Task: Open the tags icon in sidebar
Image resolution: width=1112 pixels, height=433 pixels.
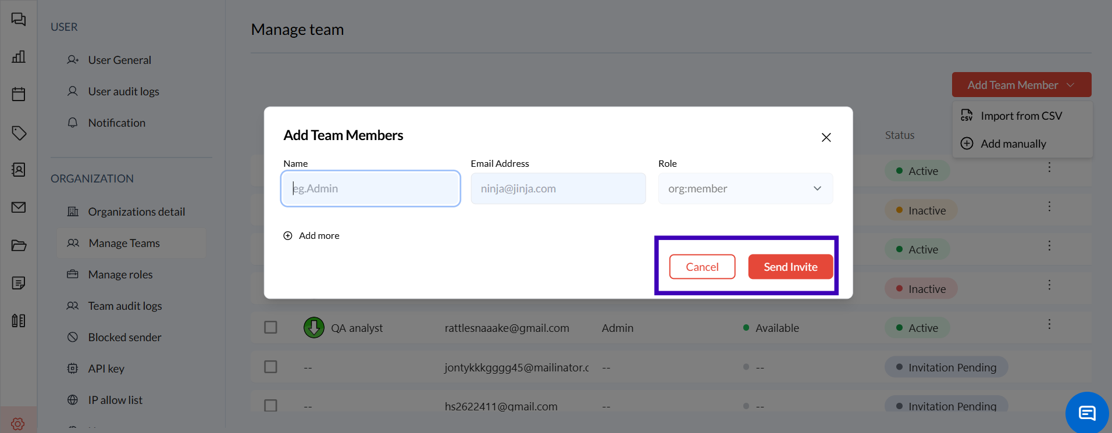Action: coord(19,133)
